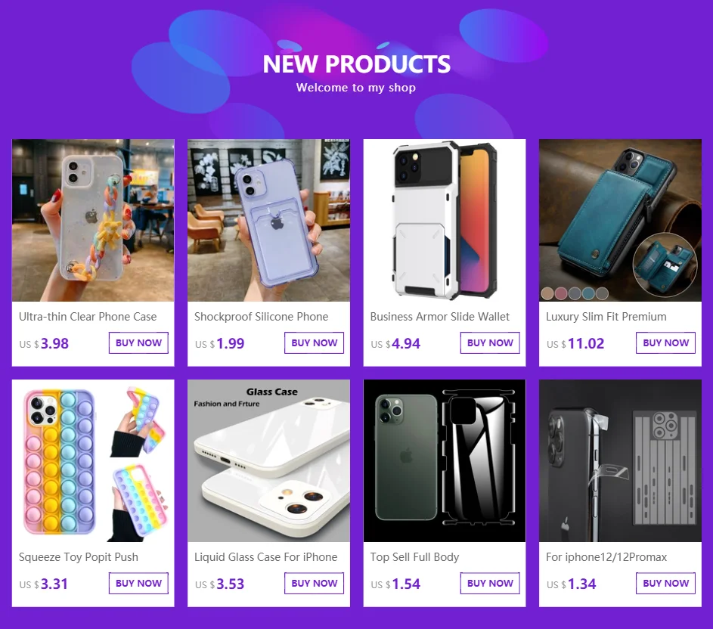
Task: Click BUY NOW for Squeeze Toy Popit Push
Action: [x=138, y=583]
